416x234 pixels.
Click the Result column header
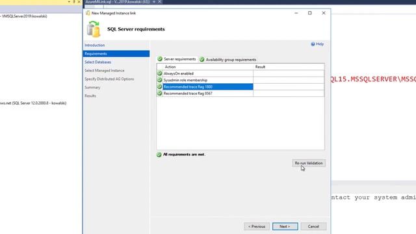point(289,67)
